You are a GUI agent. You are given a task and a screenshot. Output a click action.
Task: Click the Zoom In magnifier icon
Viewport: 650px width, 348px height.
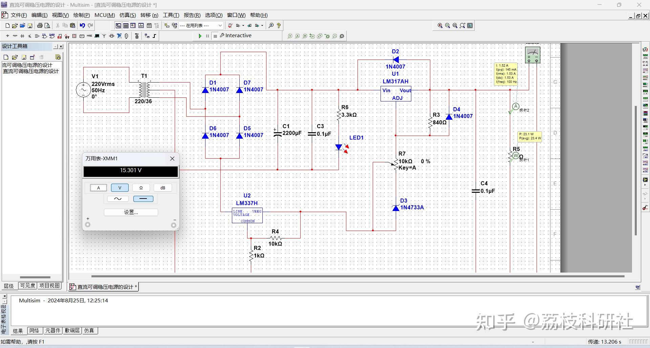[440, 25]
